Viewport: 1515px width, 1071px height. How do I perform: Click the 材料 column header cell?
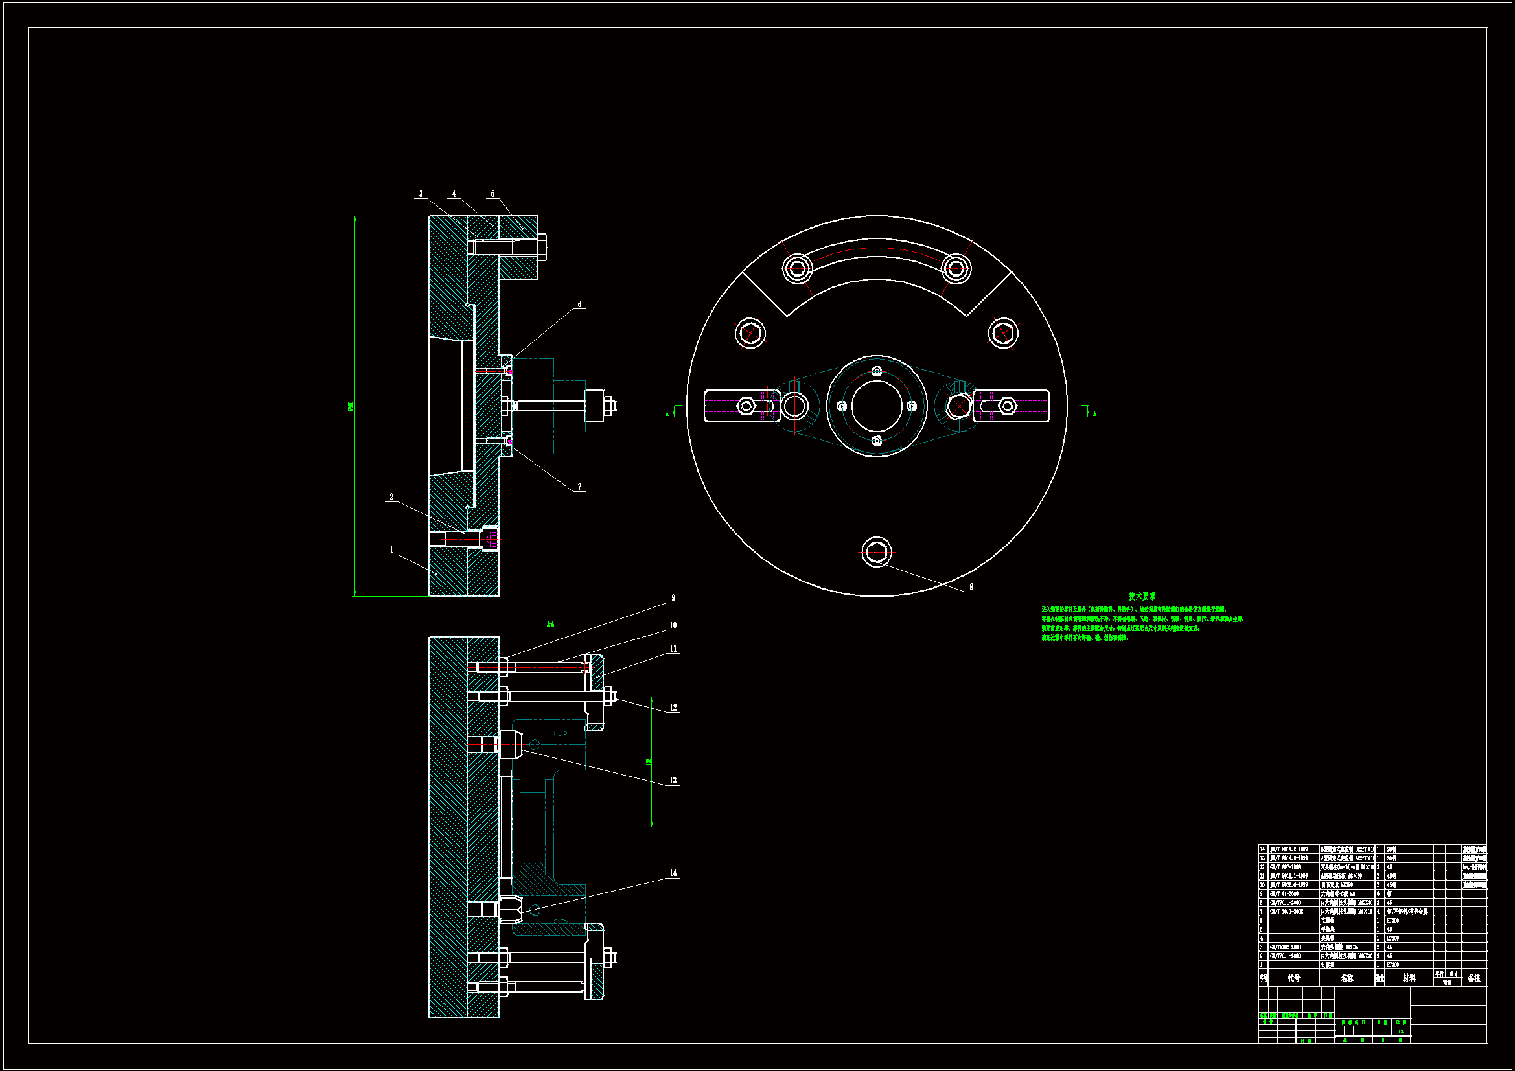point(1409,978)
